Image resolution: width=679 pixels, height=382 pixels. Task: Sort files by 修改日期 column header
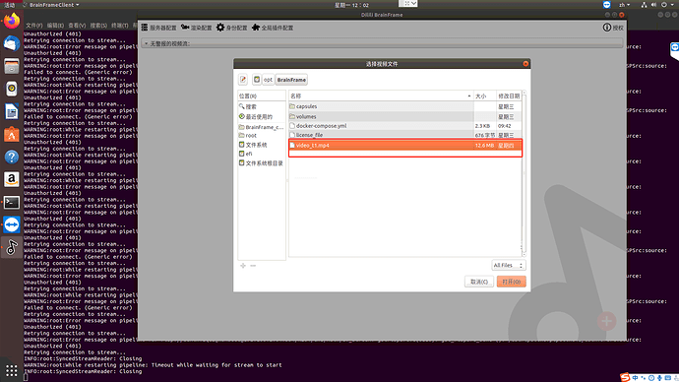pyautogui.click(x=509, y=95)
